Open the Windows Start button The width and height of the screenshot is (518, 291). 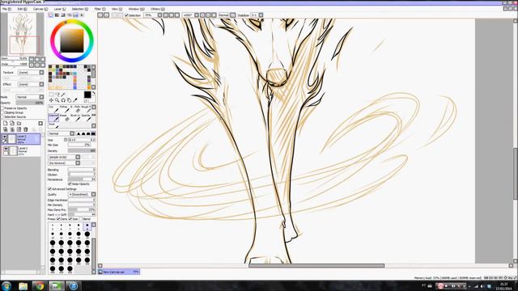coord(6,285)
